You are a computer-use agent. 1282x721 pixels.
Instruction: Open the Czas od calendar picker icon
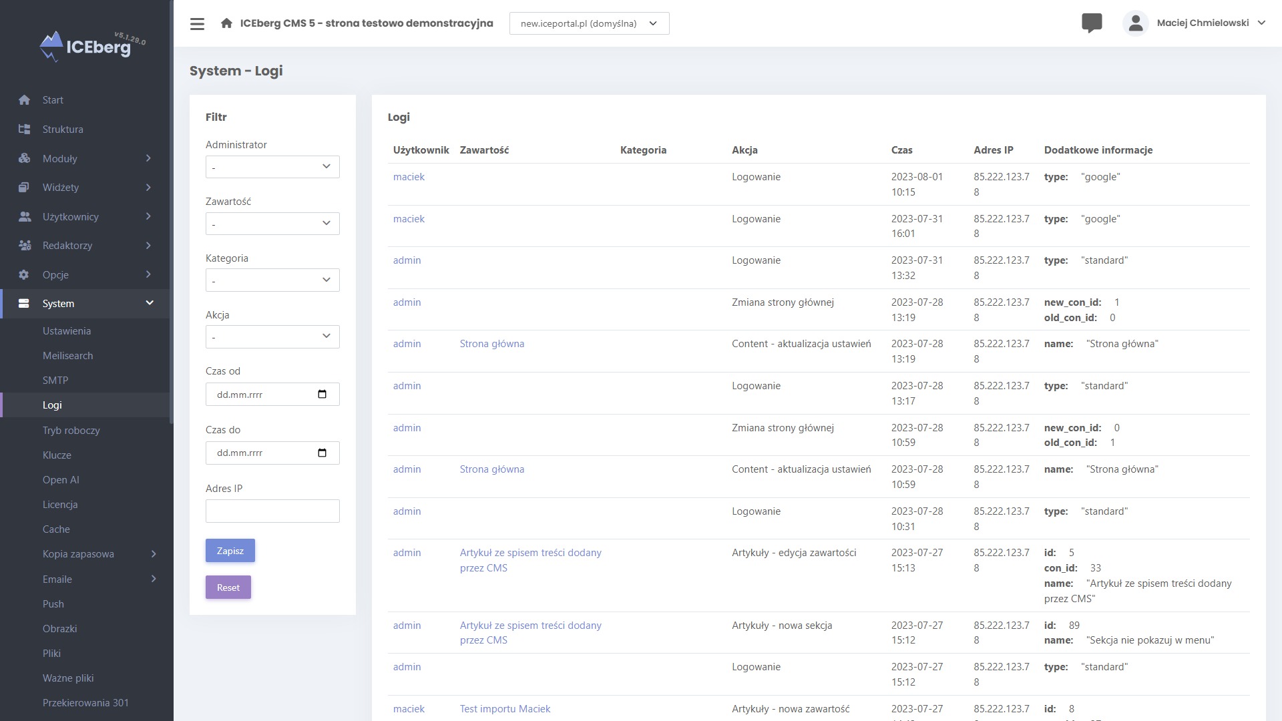(x=322, y=395)
